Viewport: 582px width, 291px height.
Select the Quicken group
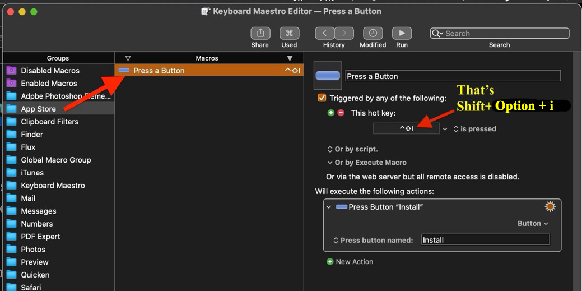click(59, 275)
